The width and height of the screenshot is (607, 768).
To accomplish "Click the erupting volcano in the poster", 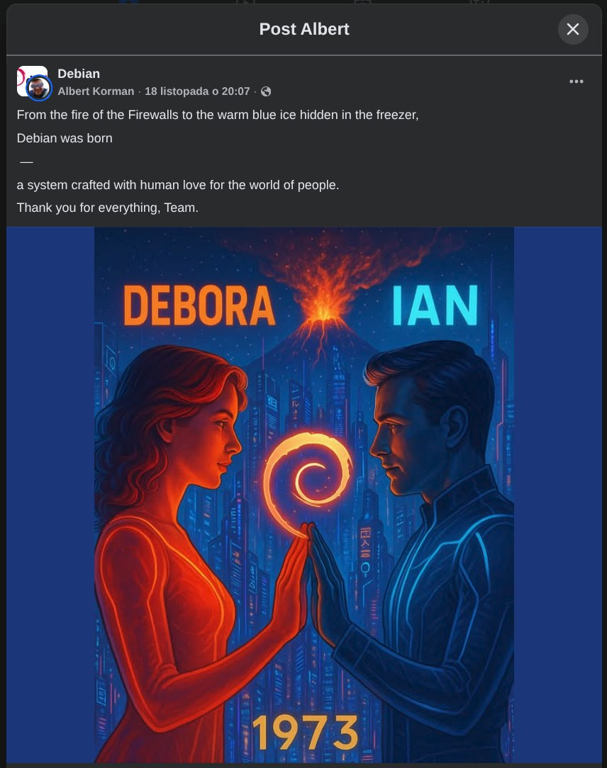I will click(x=316, y=312).
